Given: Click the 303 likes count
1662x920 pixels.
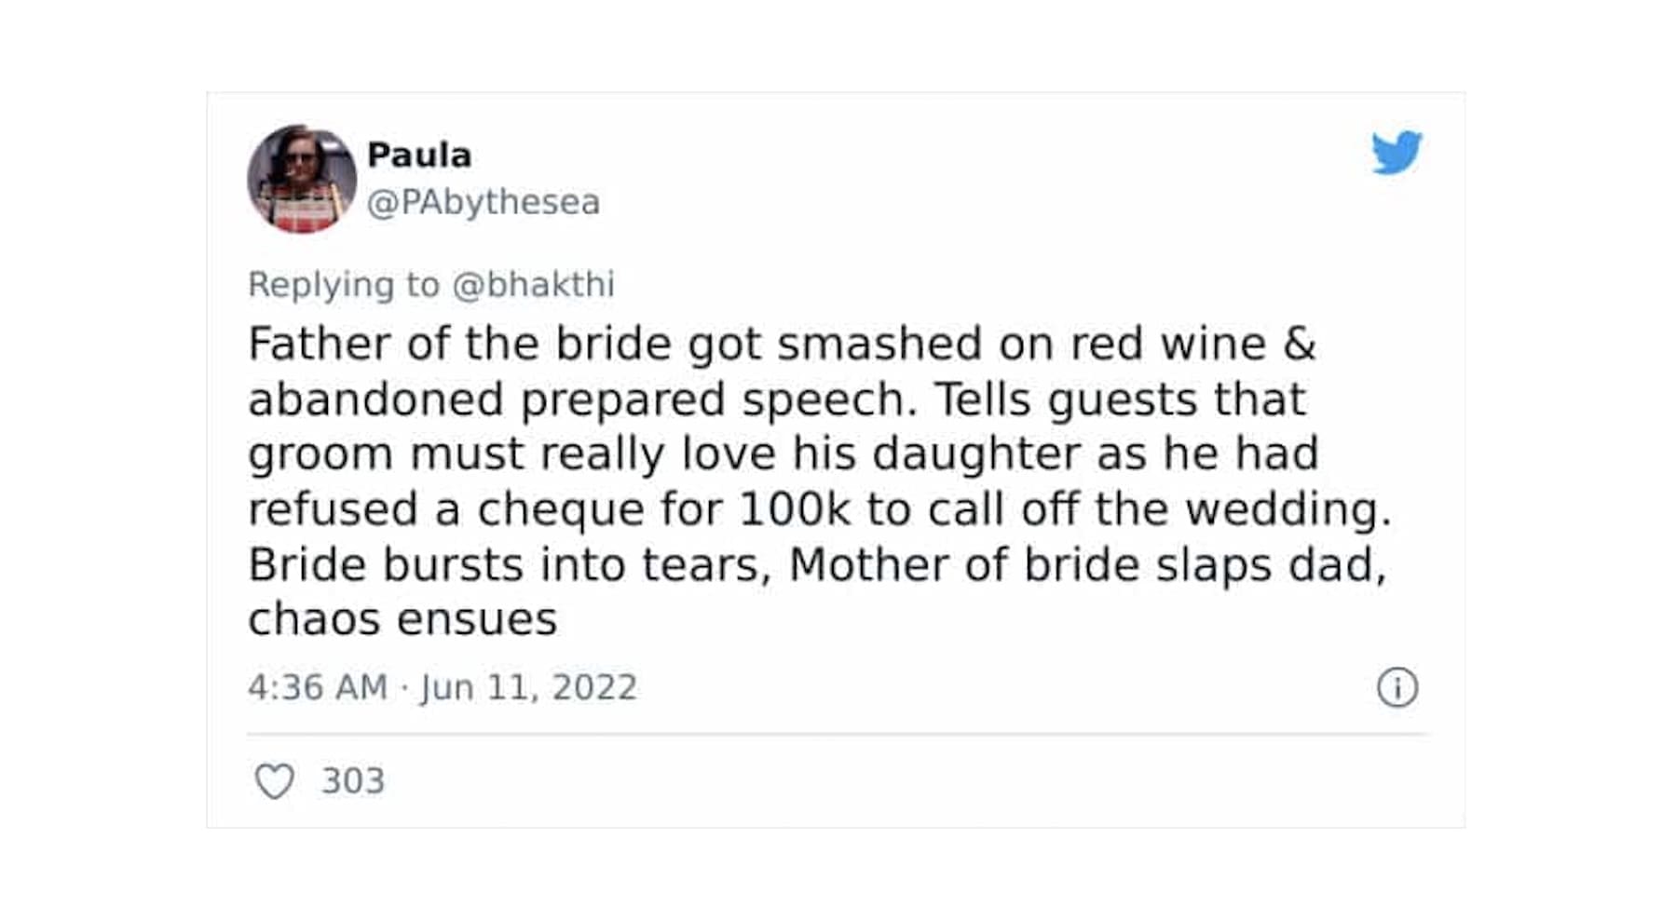Looking at the screenshot, I should point(352,781).
